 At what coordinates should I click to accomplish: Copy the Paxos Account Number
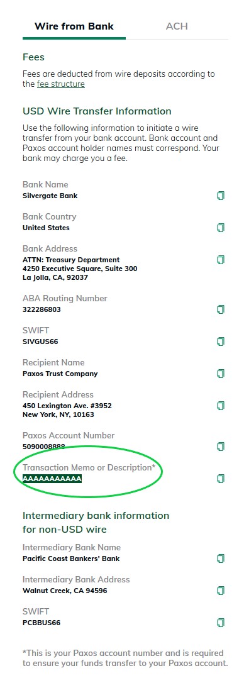[x=221, y=447]
